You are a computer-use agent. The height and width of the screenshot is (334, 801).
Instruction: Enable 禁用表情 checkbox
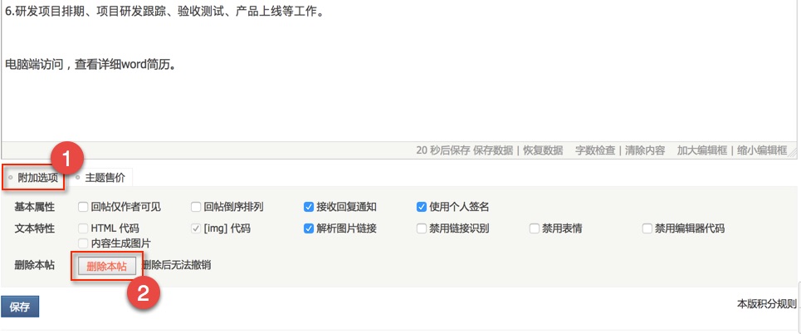point(535,228)
